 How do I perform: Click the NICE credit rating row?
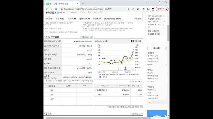[51, 99]
